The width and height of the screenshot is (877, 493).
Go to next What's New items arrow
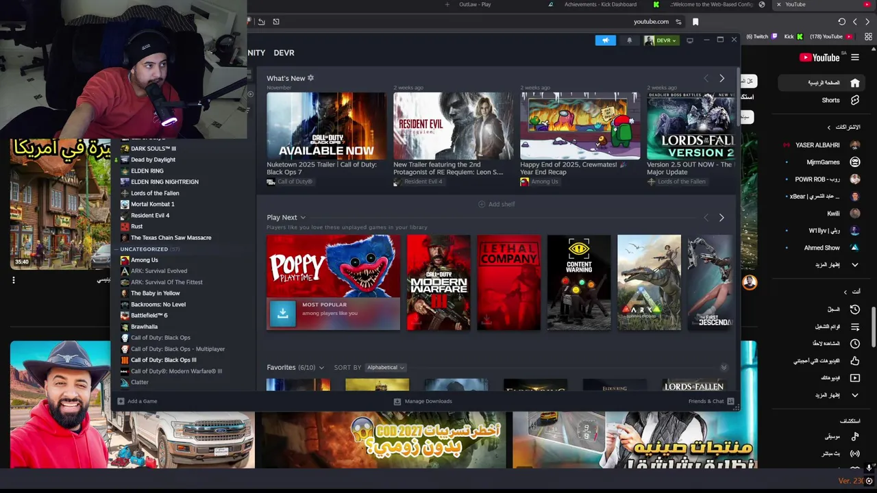721,79
